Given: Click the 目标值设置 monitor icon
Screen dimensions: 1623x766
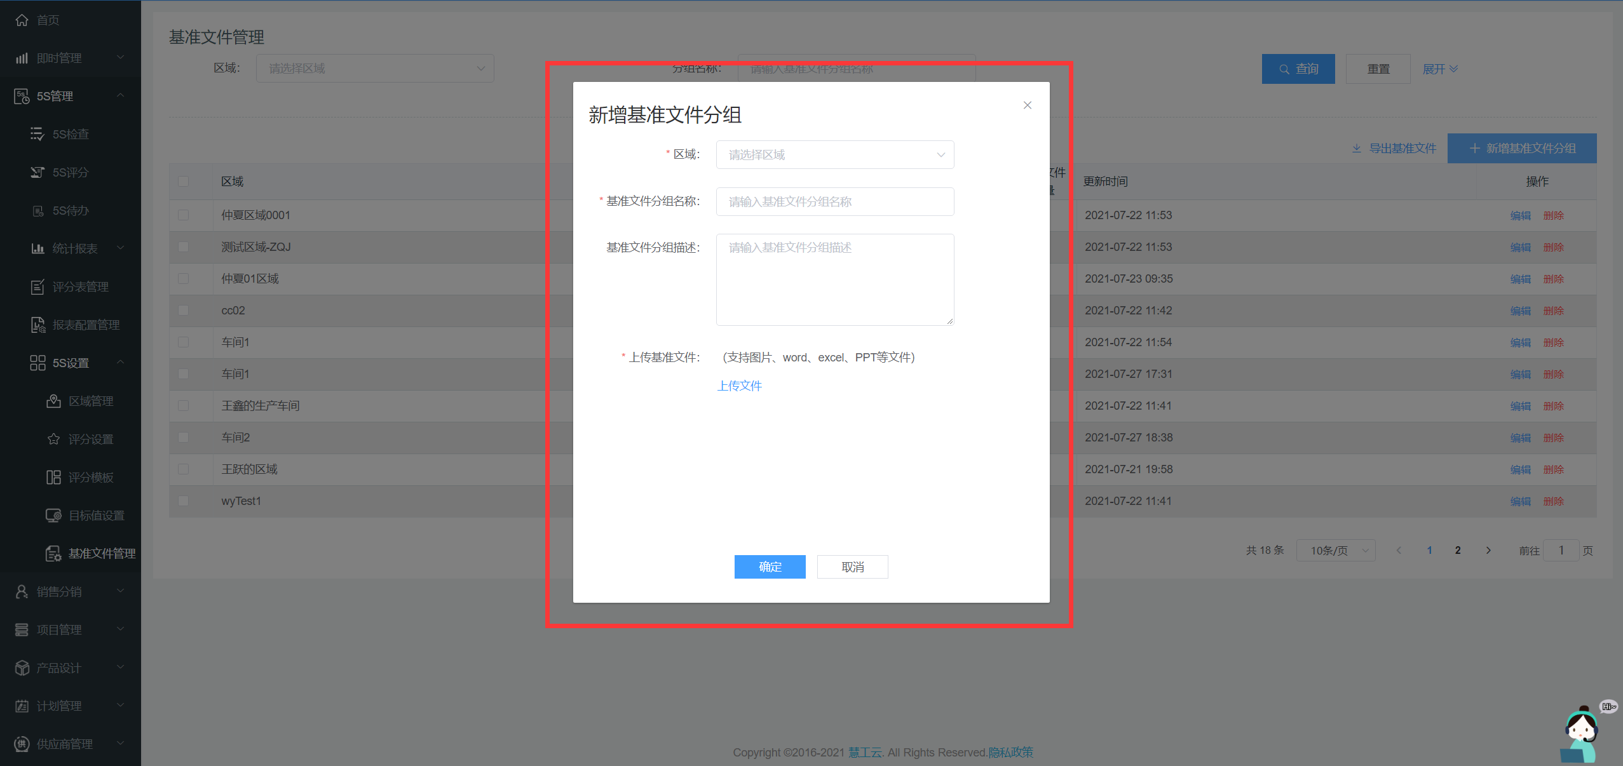Looking at the screenshot, I should (53, 515).
